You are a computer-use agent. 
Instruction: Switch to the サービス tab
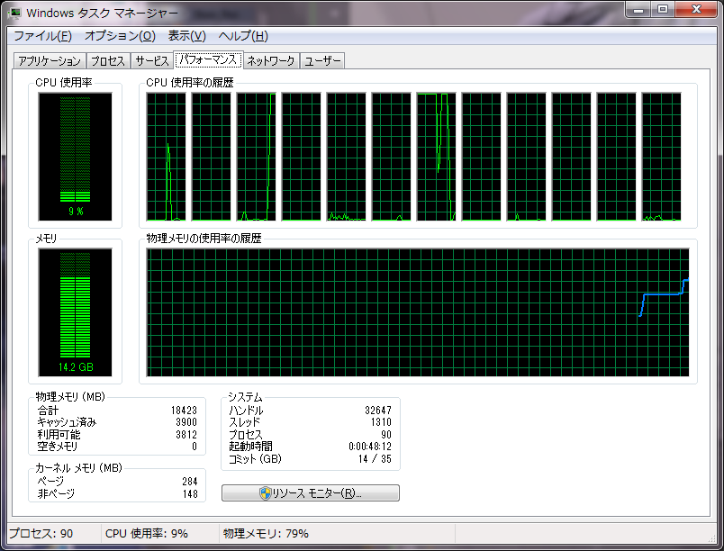point(151,61)
